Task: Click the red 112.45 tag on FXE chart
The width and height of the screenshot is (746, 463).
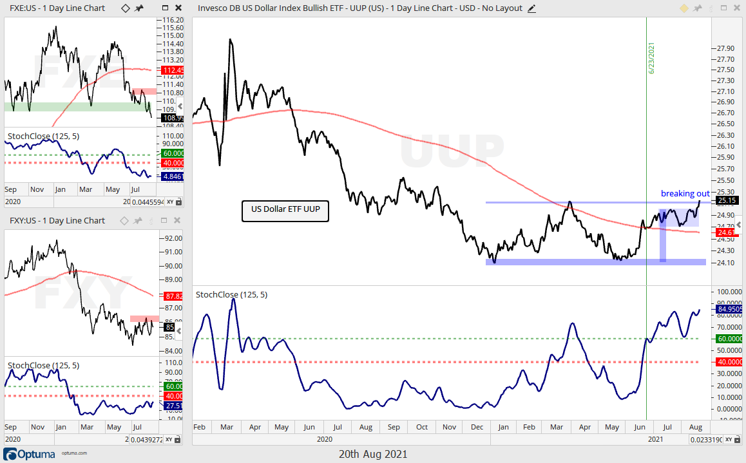Action: [173, 70]
